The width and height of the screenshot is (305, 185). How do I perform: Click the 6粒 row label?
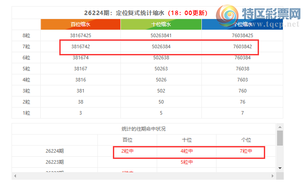26,58
